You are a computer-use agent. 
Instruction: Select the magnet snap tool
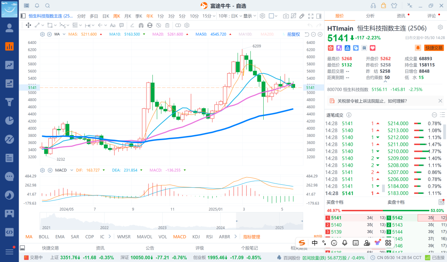pyautogui.click(x=141, y=25)
